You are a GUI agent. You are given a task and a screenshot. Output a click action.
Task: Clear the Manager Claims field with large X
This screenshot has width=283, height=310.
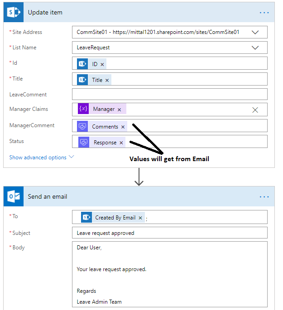tap(255, 110)
